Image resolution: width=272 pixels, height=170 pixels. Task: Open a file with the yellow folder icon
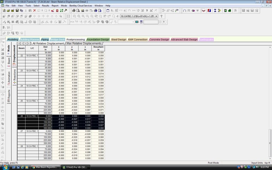[8, 11]
